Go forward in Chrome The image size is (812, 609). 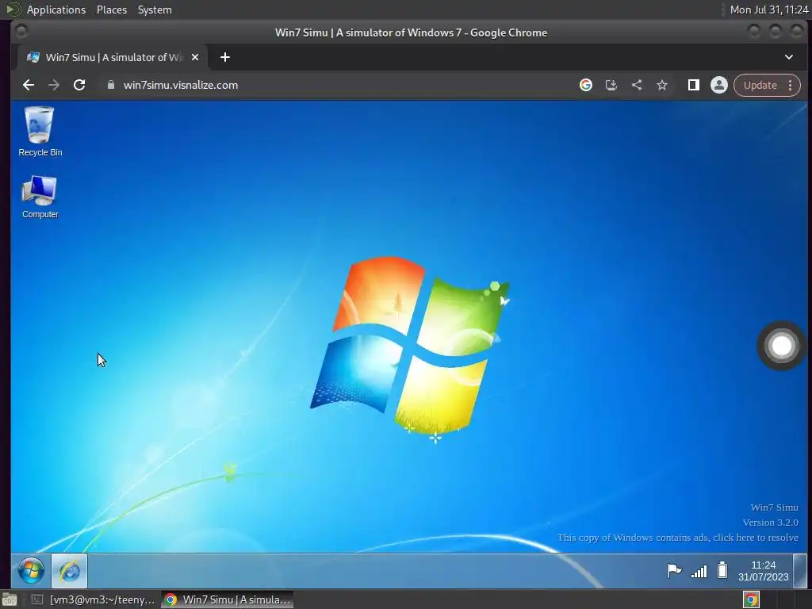point(54,85)
